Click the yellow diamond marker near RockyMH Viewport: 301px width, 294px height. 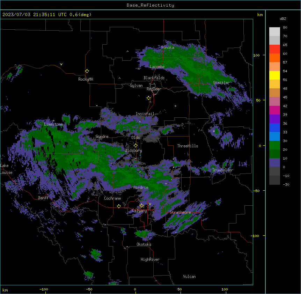(x=87, y=71)
